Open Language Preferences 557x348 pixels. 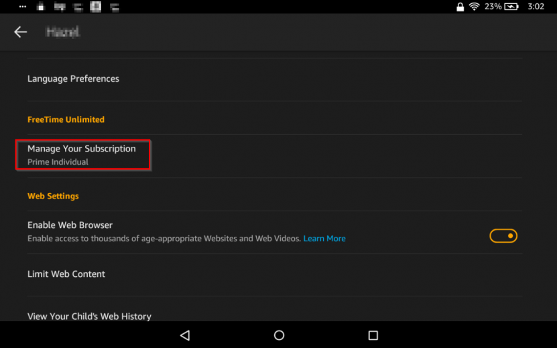(73, 78)
